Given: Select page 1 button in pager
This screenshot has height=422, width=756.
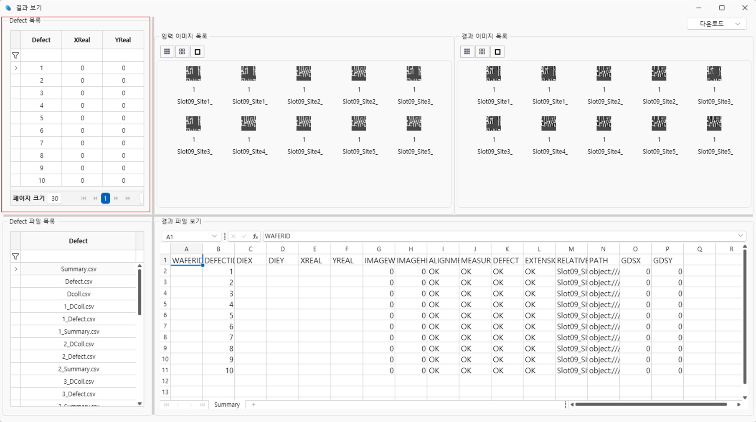Looking at the screenshot, I should click(105, 198).
